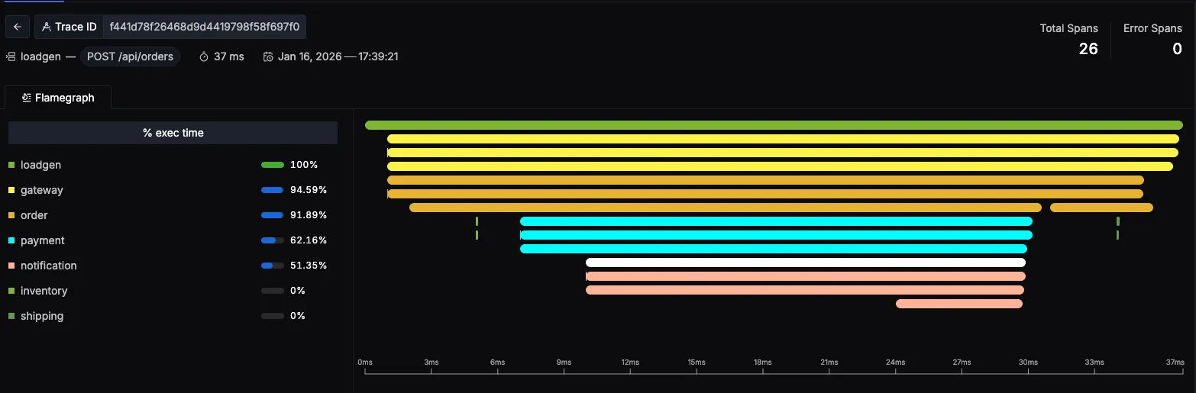Select the payment service row label
This screenshot has width=1196, height=393.
tap(42, 240)
